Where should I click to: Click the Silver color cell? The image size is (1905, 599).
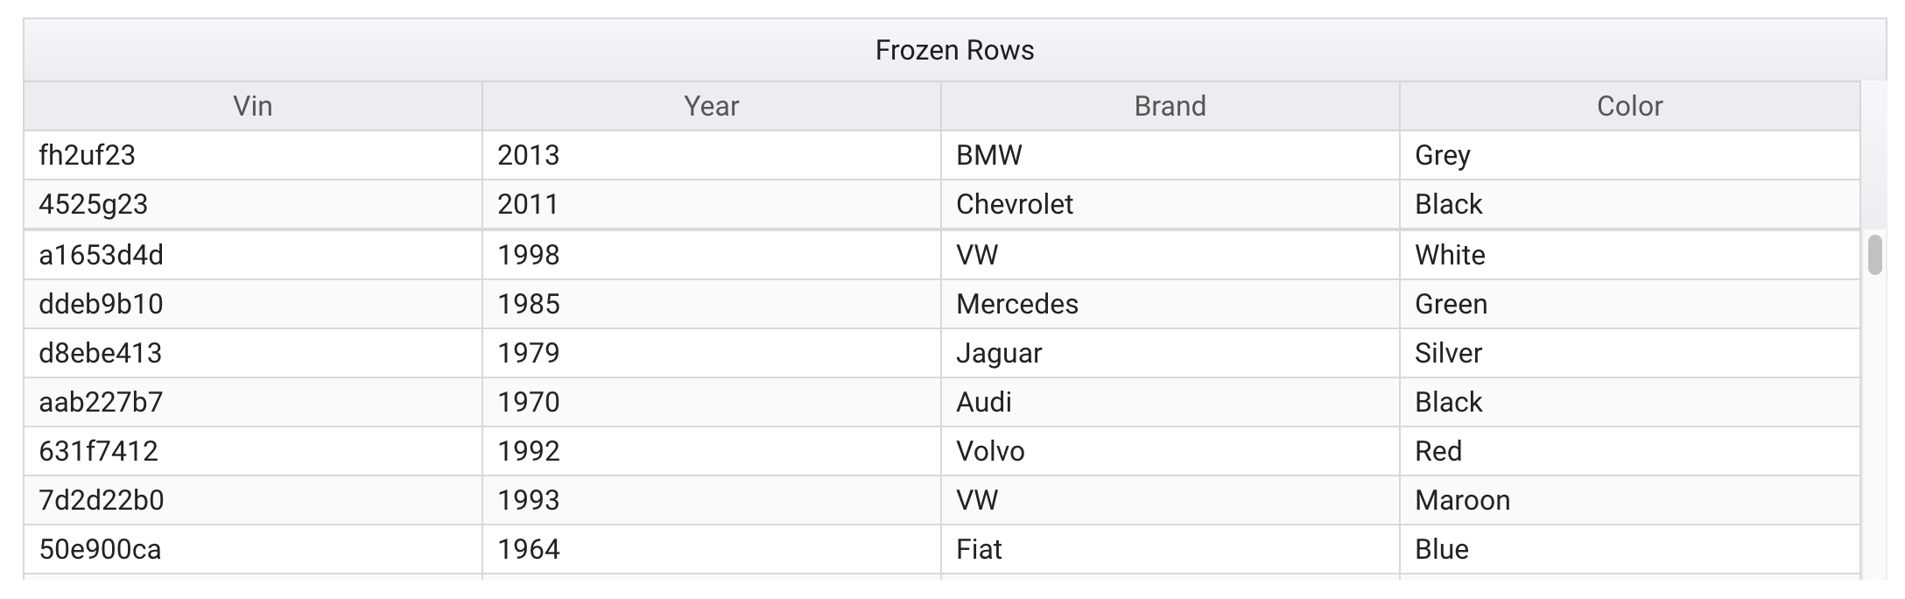click(1630, 353)
